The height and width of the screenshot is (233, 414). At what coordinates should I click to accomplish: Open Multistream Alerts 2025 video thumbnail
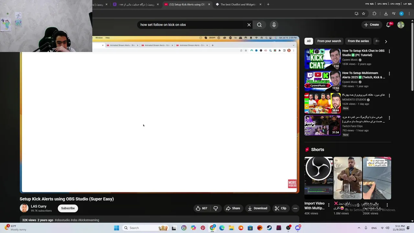point(322,81)
